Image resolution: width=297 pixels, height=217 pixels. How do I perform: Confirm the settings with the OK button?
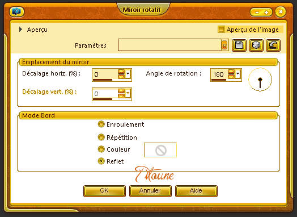click(x=104, y=191)
